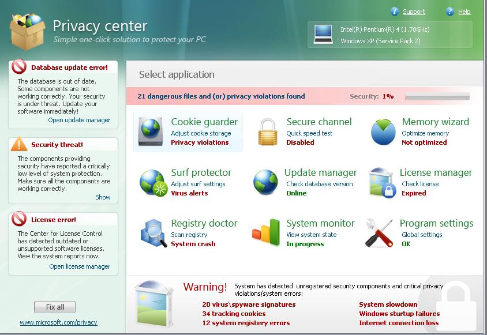Image resolution: width=487 pixels, height=335 pixels.
Task: Click the License error prohibition icon
Action: click(19, 219)
